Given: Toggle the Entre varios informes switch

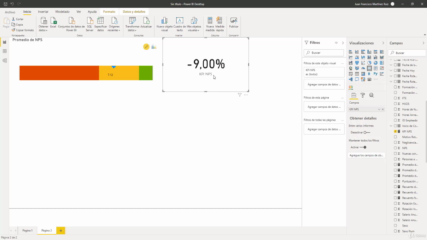Looking at the screenshot, I should click(367, 133).
